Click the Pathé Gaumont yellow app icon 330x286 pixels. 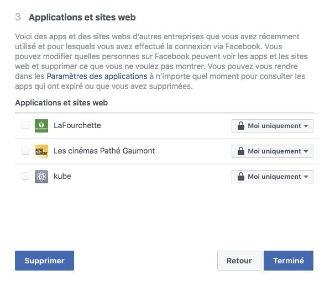[41, 151]
